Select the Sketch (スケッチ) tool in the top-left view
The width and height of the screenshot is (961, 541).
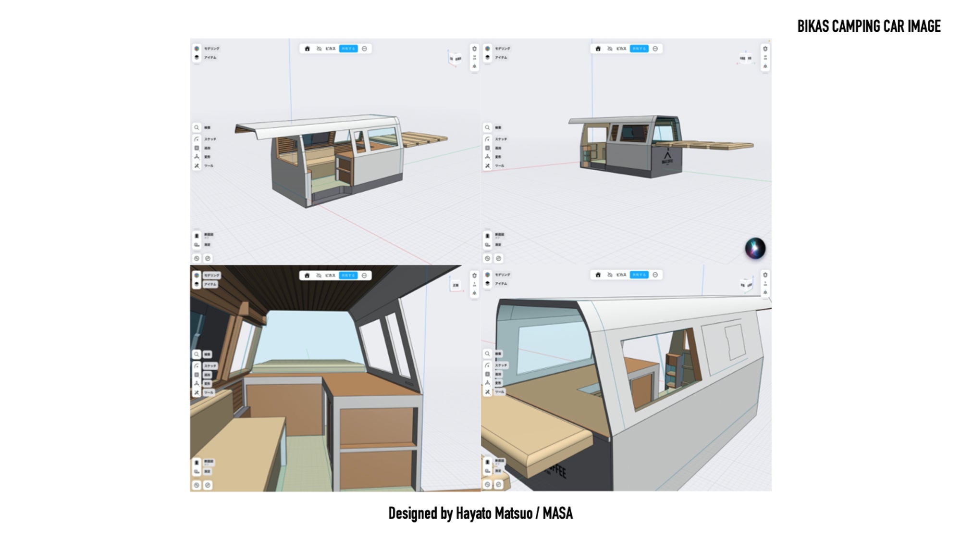point(197,139)
